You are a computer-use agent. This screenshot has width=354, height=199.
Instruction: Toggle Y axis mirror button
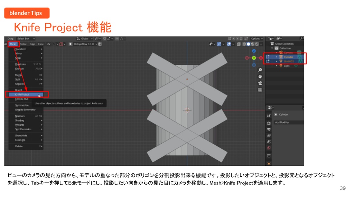coord(237,39)
